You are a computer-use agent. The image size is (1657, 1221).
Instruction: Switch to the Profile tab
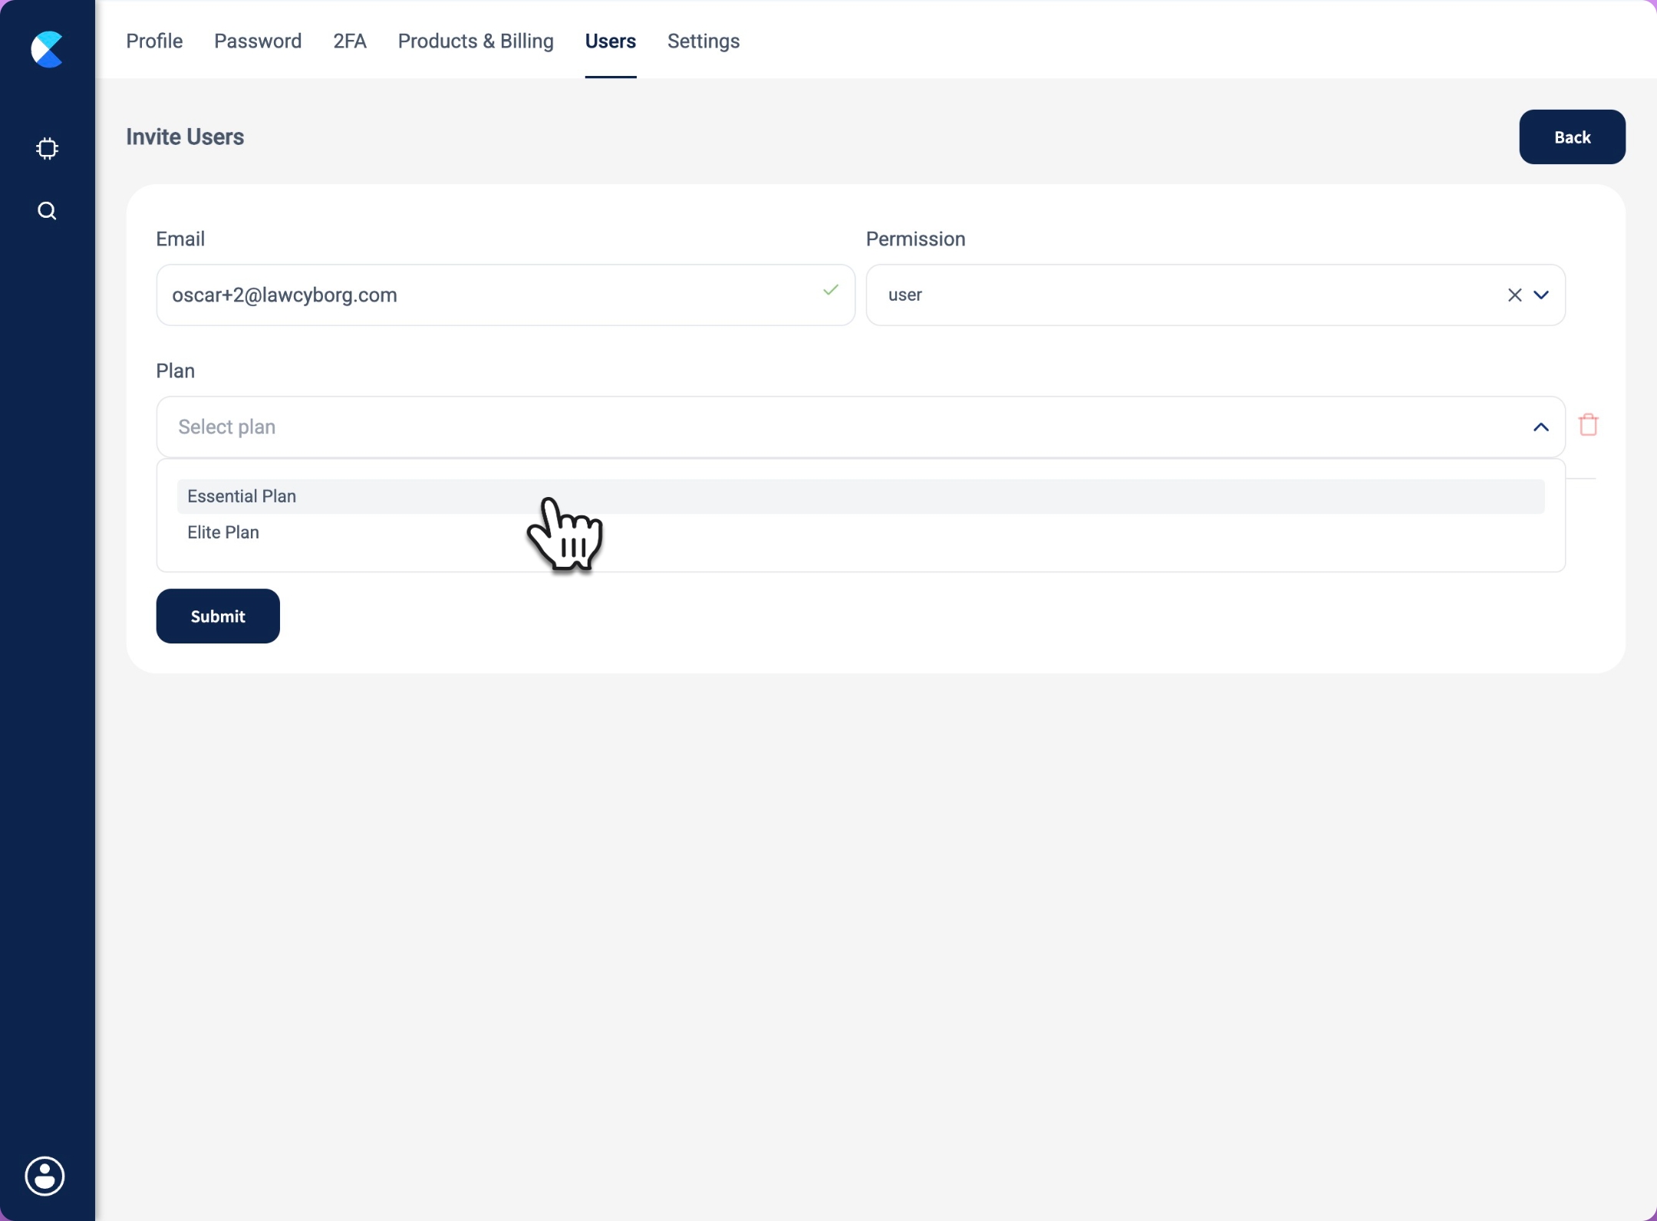point(154,41)
